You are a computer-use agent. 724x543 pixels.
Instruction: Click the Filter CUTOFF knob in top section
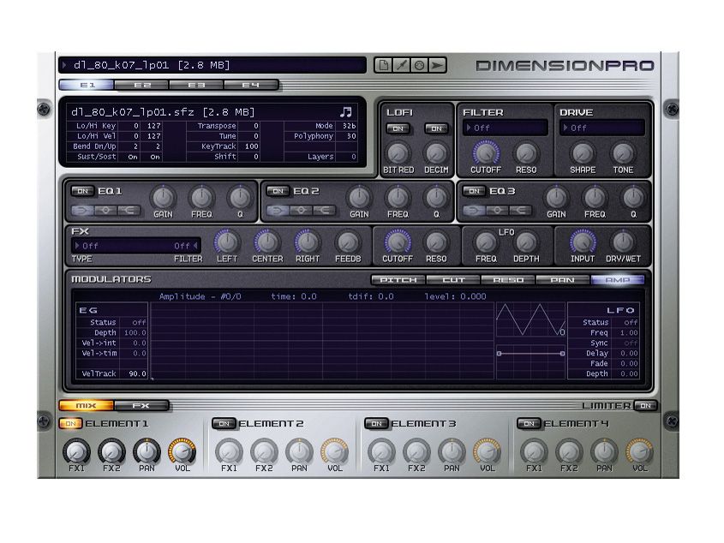click(x=486, y=152)
